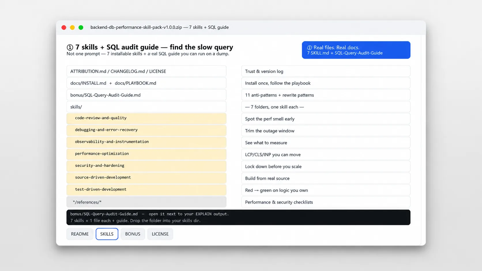
Task: Choose the source-driven-development folder
Action: pyautogui.click(x=146, y=178)
